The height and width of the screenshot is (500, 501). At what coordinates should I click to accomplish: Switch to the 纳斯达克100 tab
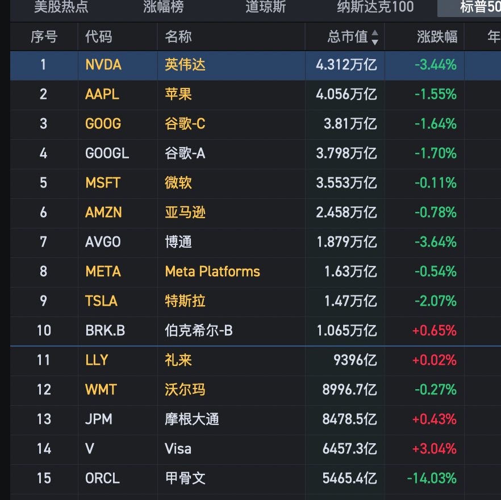(375, 7)
